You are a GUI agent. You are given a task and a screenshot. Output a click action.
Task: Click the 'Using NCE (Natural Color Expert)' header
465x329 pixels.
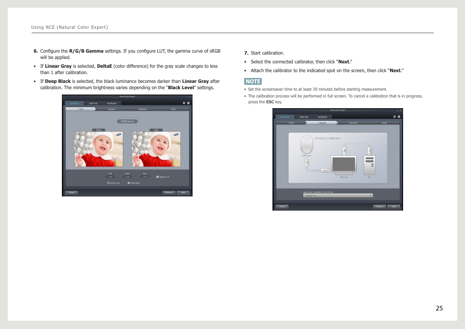click(x=70, y=27)
